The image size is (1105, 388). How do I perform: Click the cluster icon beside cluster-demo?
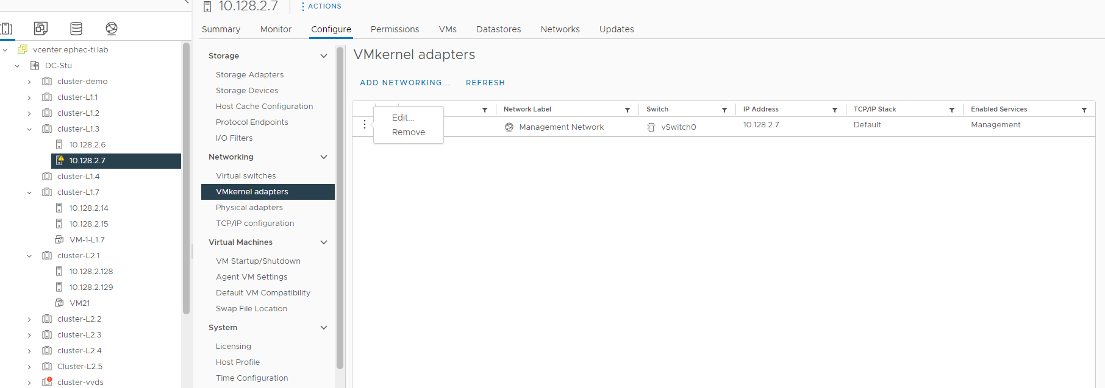click(47, 81)
